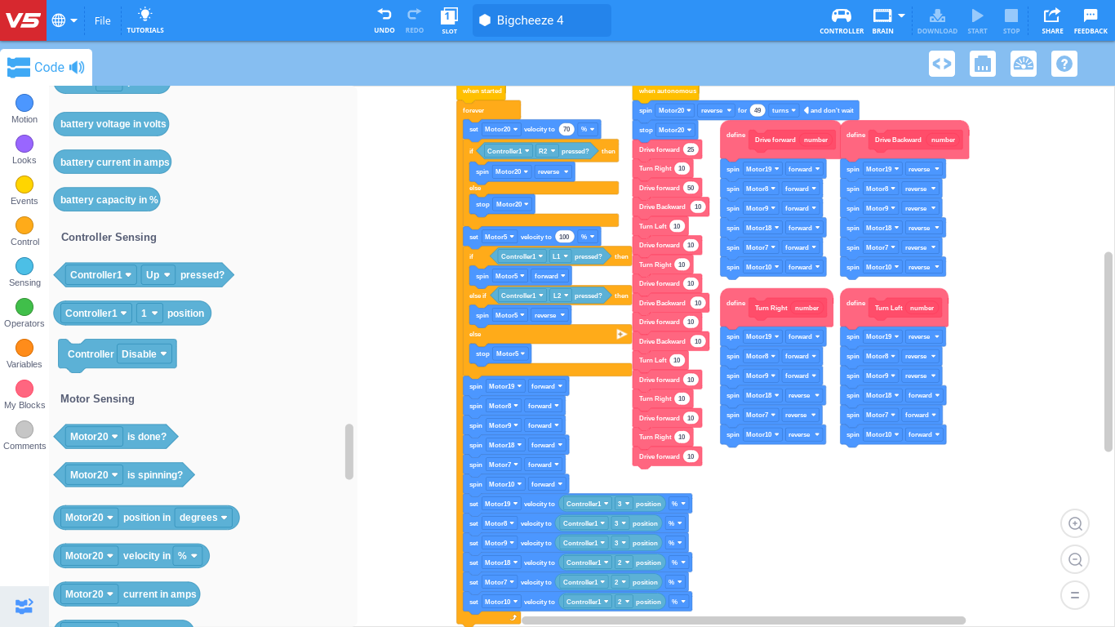Click the Undo icon in the toolbar
The width and height of the screenshot is (1115, 627).
(384, 20)
